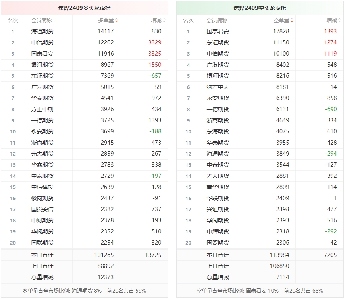Click the green change value -292
Viewport: 345px width, 299px height.
click(331, 231)
